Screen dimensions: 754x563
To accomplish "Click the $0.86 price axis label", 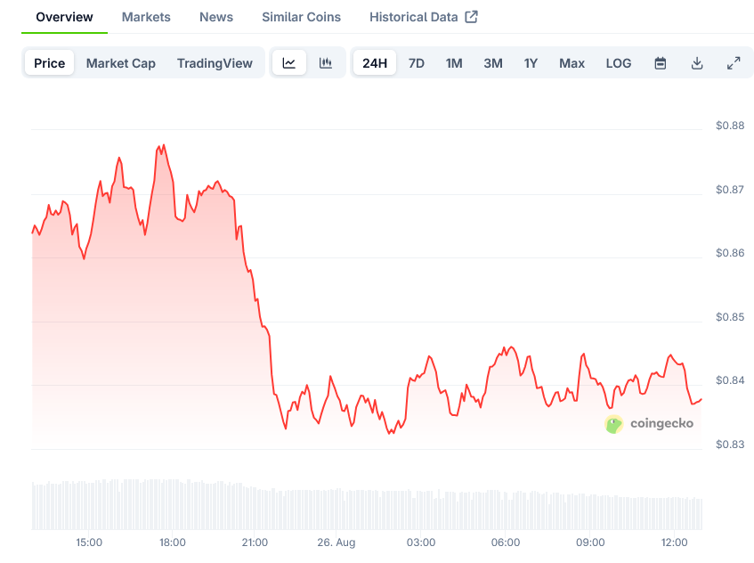I will pyautogui.click(x=730, y=253).
